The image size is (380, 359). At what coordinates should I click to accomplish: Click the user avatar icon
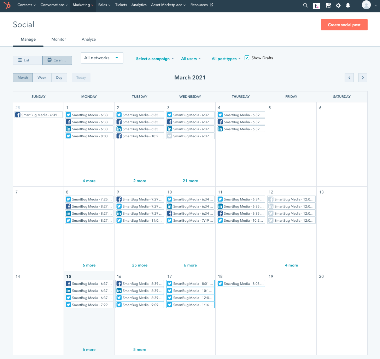[366, 5]
